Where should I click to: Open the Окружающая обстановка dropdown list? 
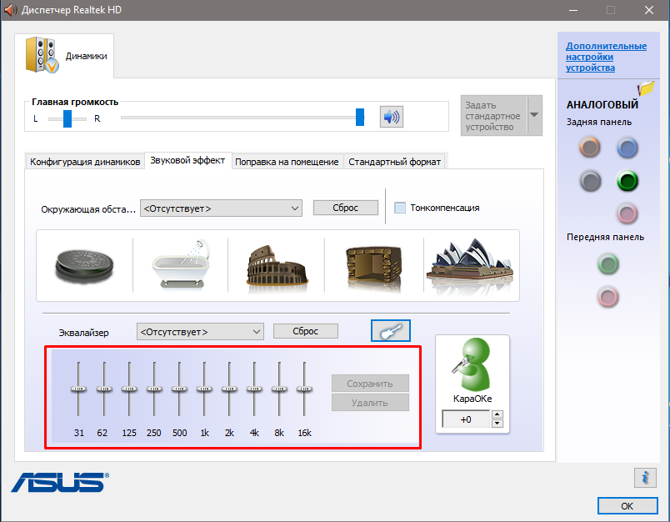(221, 208)
